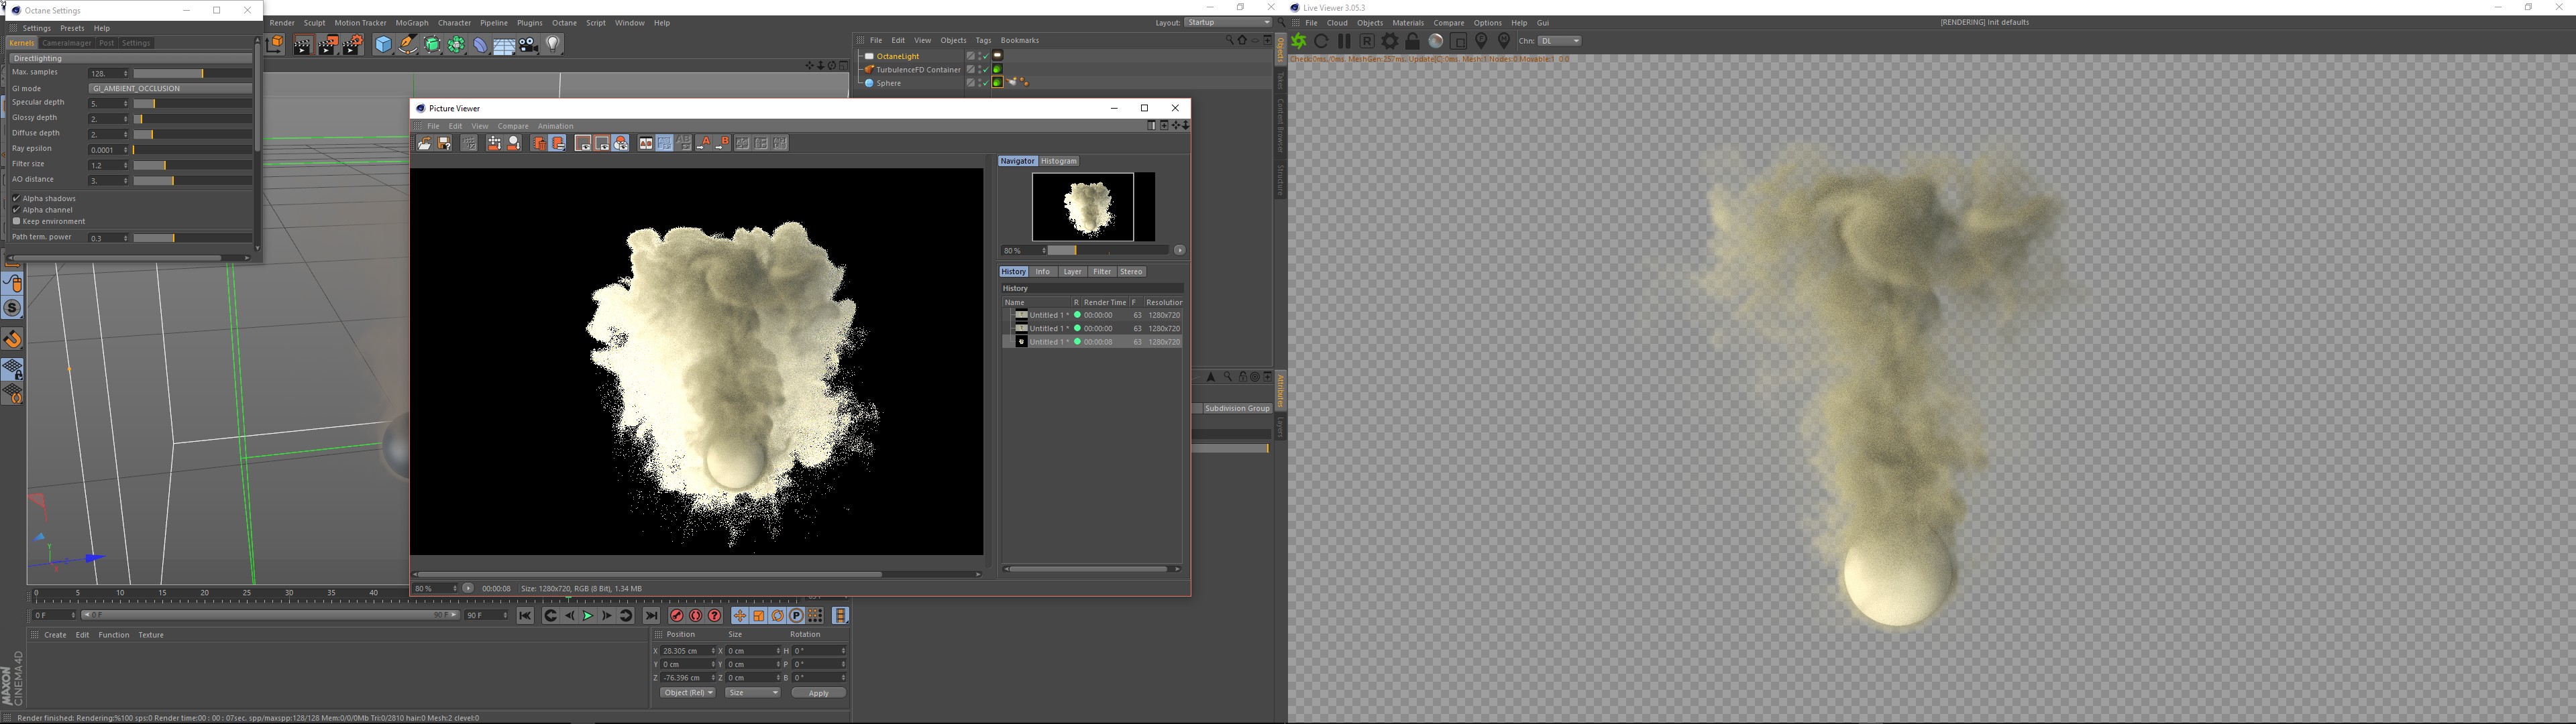Select the Sphere object in Object Manager

pyautogui.click(x=889, y=83)
